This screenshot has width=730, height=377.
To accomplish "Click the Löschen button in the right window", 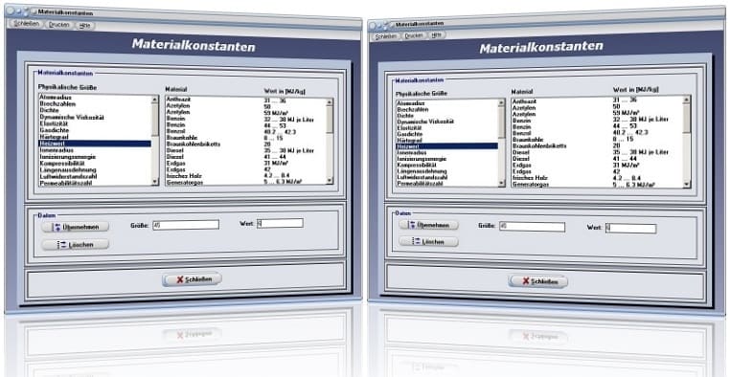I will click(428, 242).
